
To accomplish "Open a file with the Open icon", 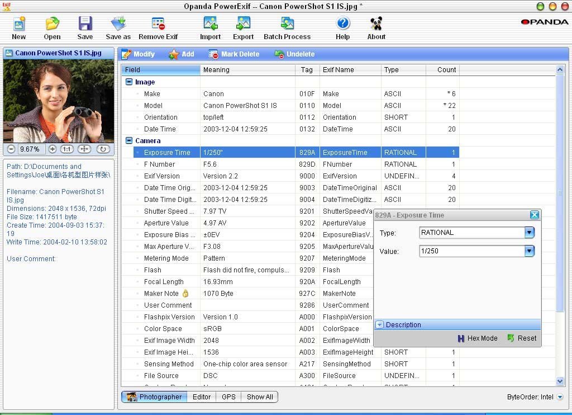I will [x=52, y=24].
